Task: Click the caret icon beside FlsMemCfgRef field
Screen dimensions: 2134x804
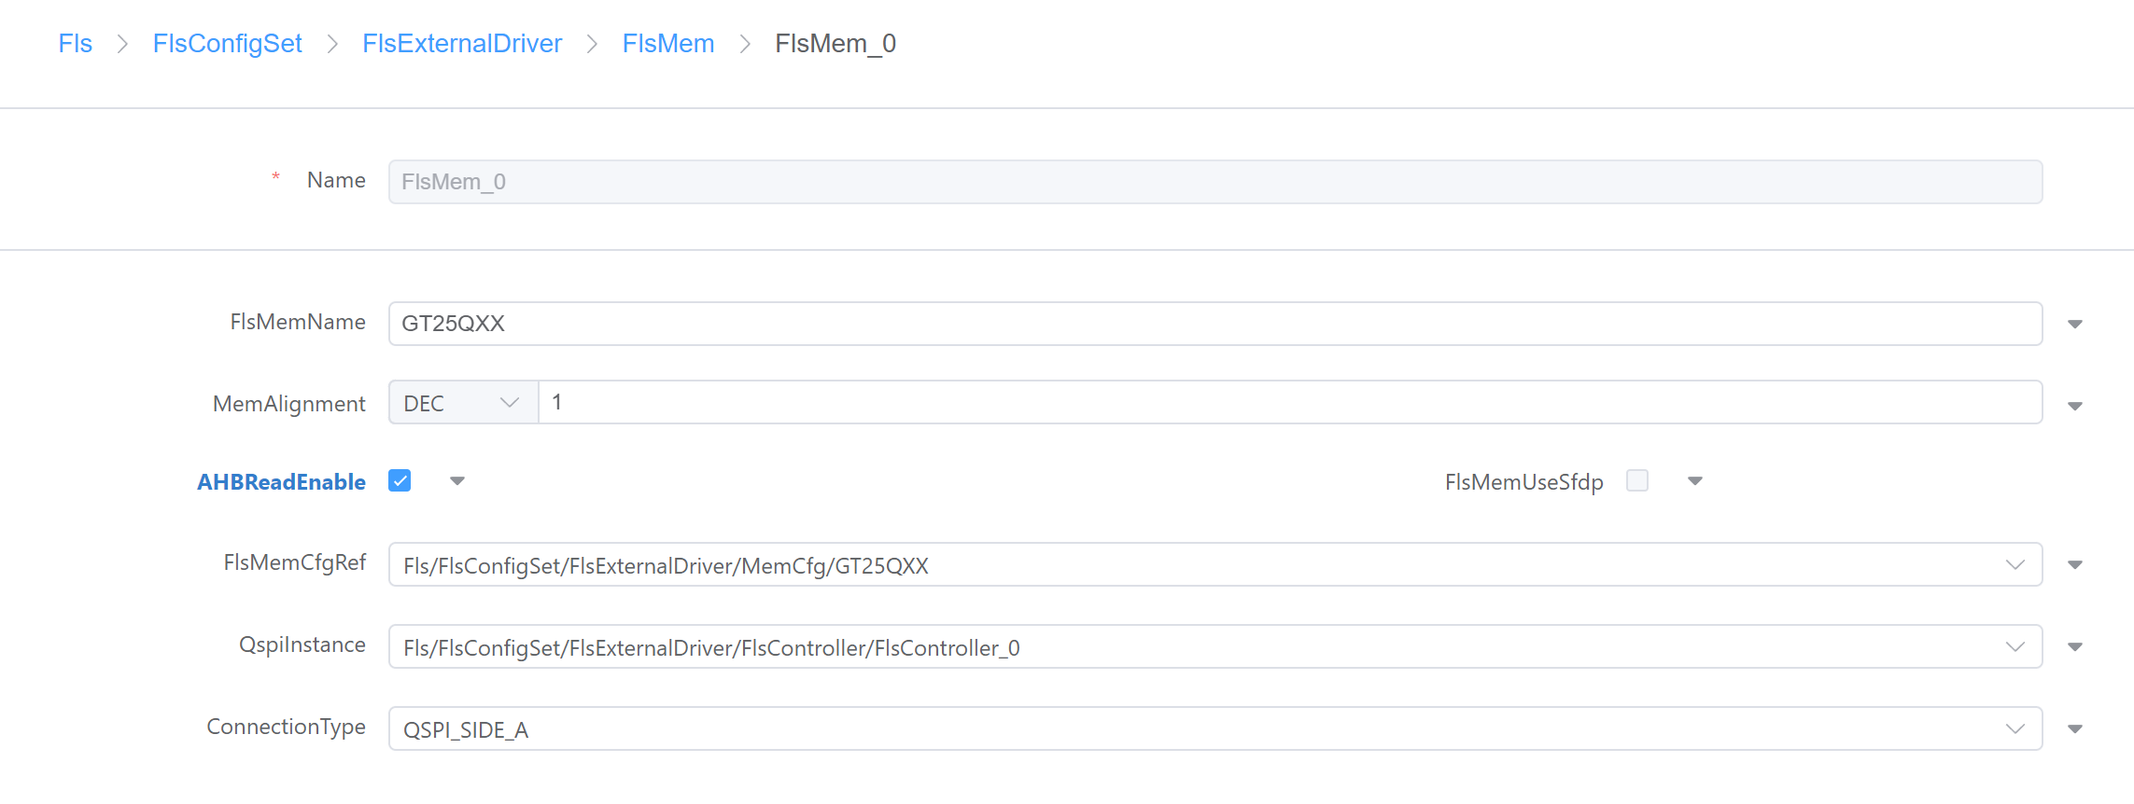Action: click(x=2074, y=565)
